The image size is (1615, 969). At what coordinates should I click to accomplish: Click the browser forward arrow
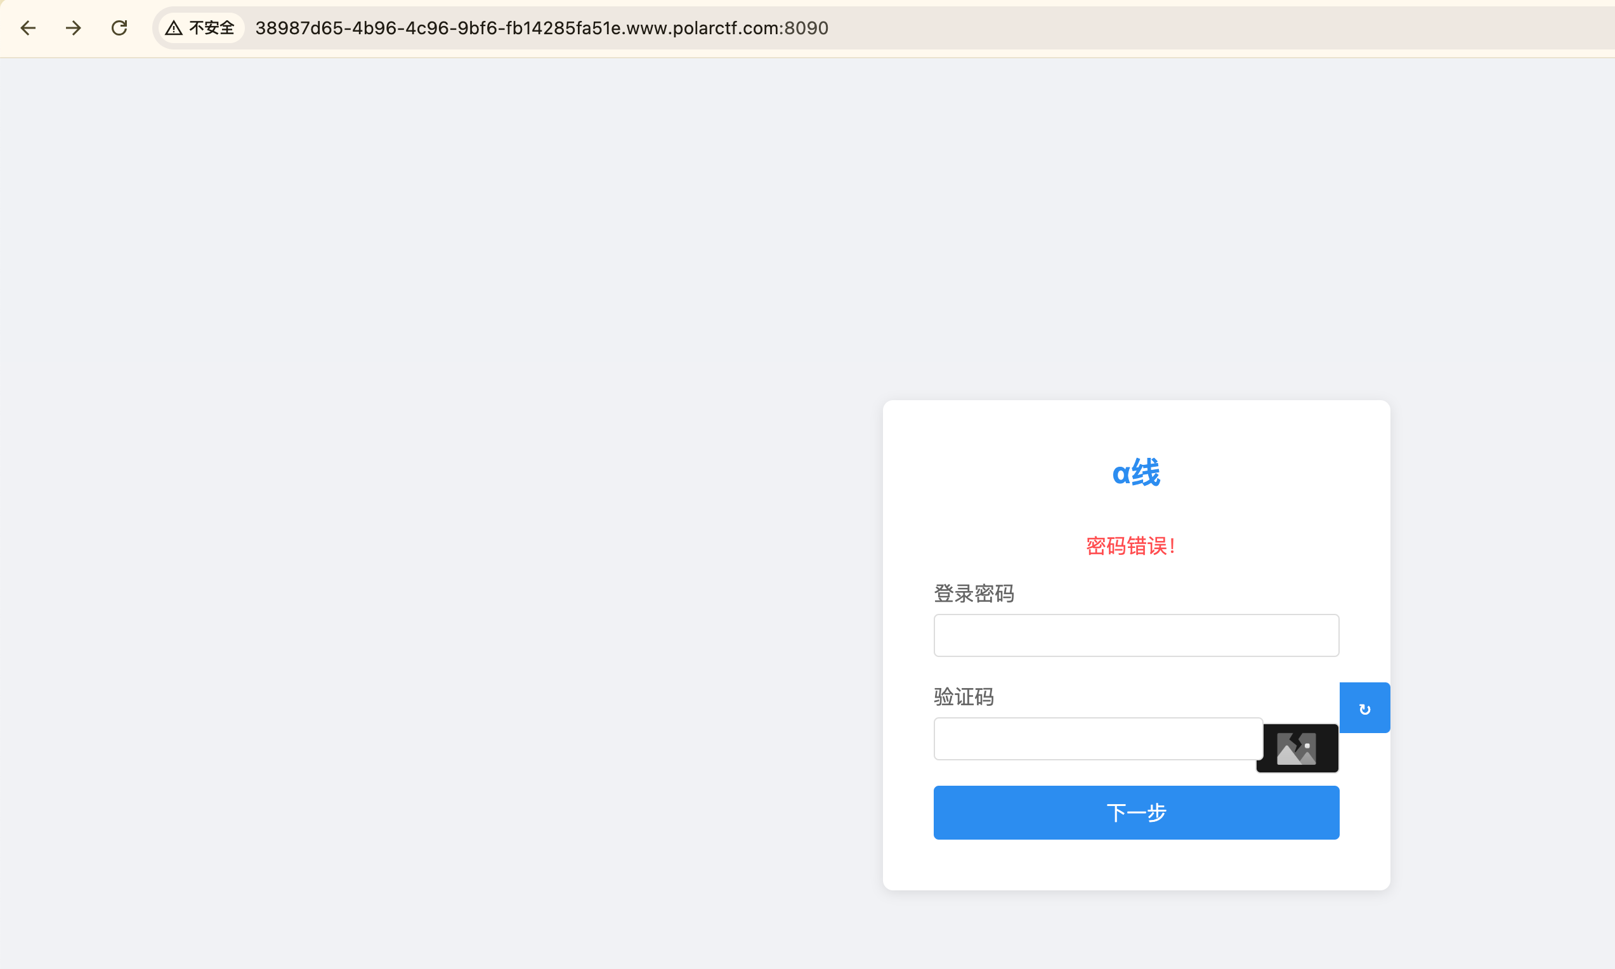74,28
